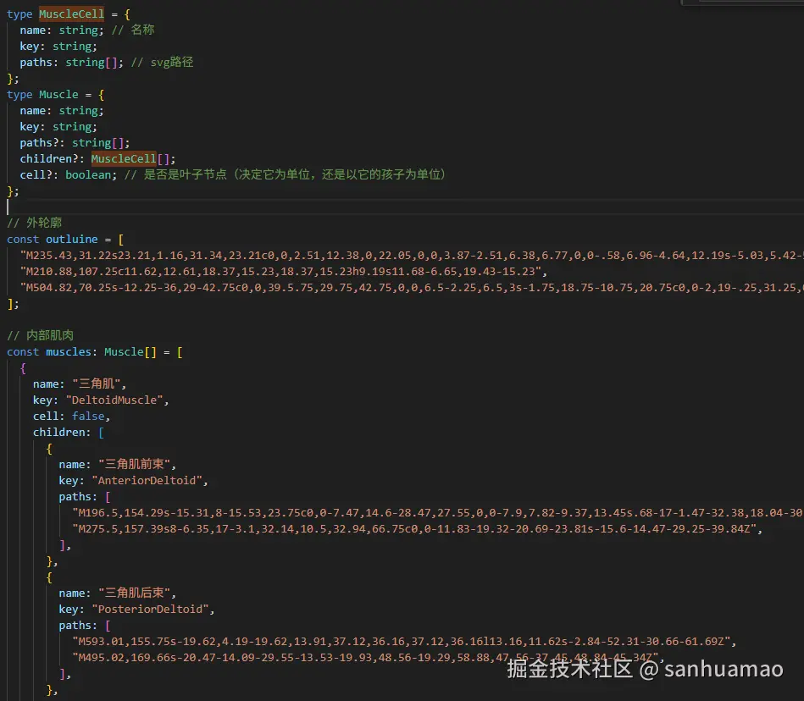The image size is (804, 701).
Task: Click the string "DeltoidMuscle"
Action: tap(115, 400)
